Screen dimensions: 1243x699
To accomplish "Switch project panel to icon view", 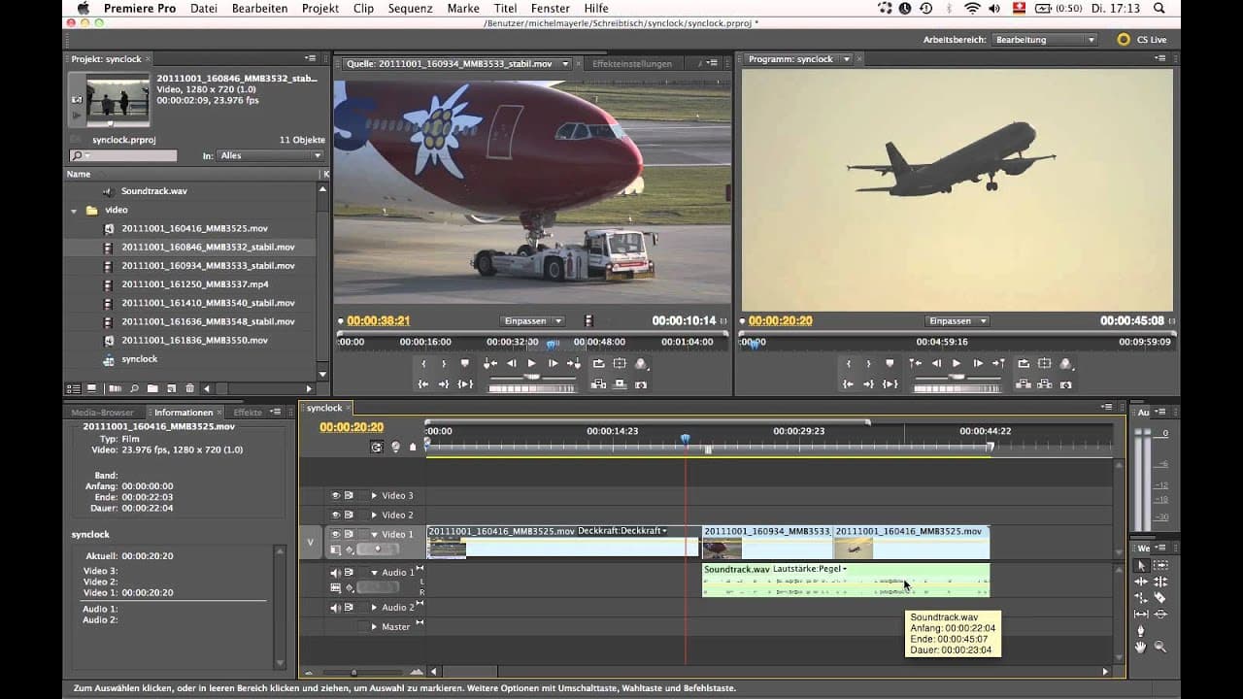I will tap(91, 388).
